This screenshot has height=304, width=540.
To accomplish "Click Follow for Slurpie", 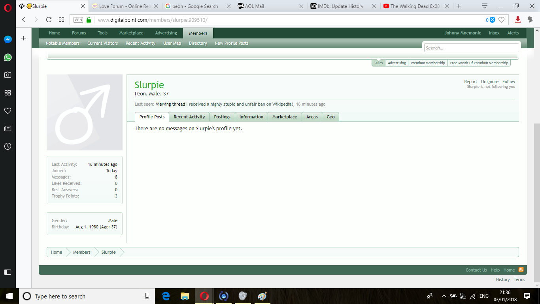I will pos(509,82).
